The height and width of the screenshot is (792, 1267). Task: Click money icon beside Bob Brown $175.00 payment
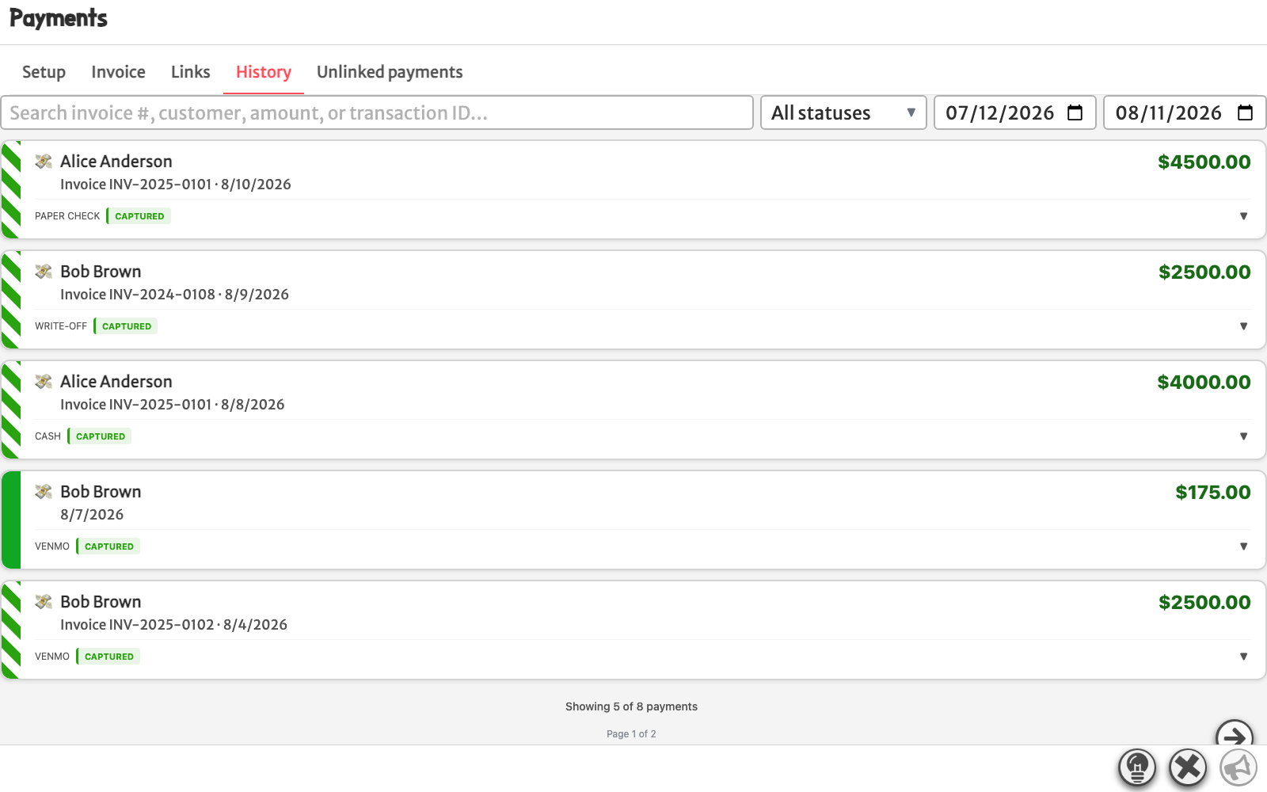(x=44, y=492)
